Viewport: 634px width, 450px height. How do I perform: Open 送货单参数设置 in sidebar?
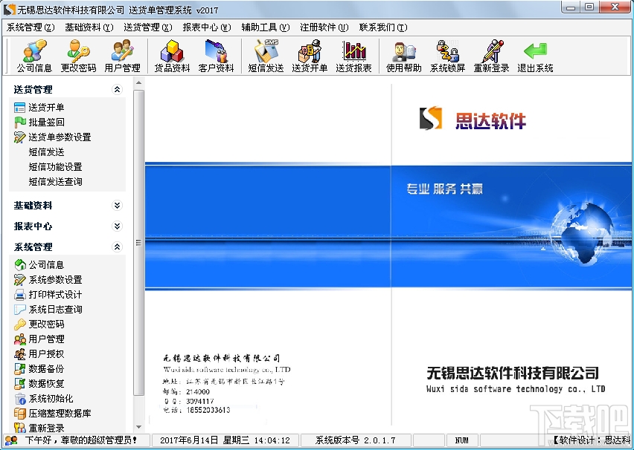point(53,137)
